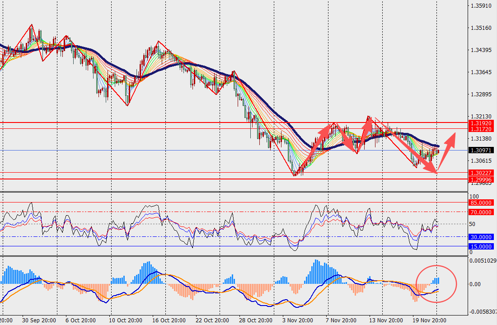Viewport: 497px width, 325px height.
Task: Select the 30 Sep 20:00 date label
Action: [x=40, y=320]
